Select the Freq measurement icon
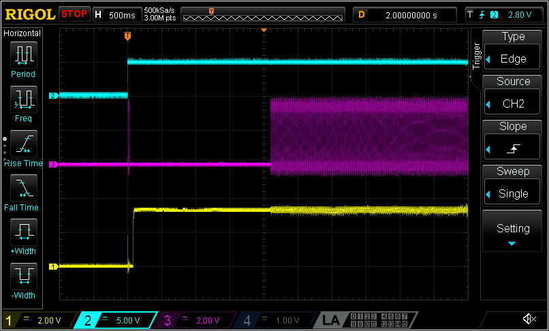 tap(23, 100)
